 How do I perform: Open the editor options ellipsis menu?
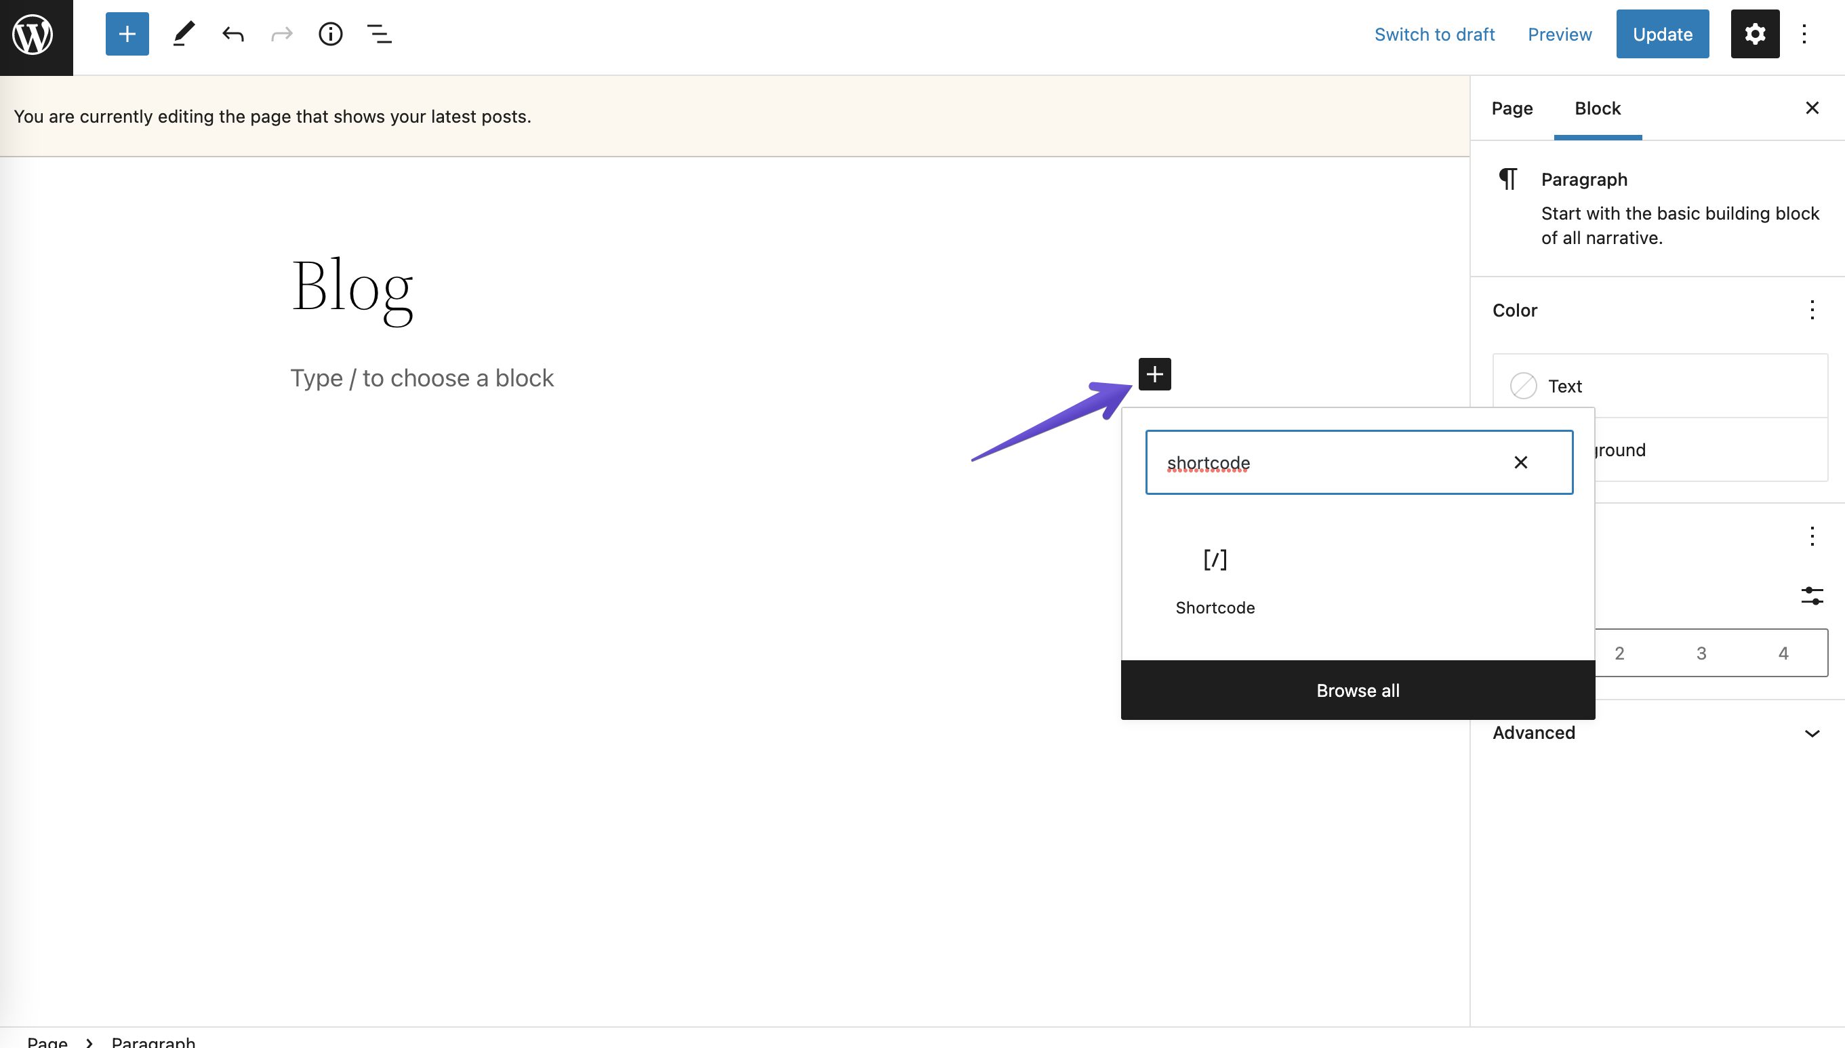coord(1805,34)
